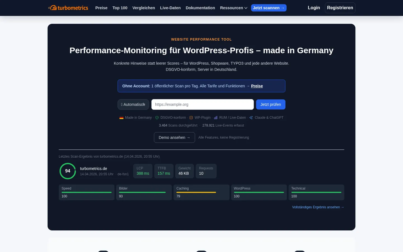
Task: Follow the underlined Preise link in notice
Action: (257, 86)
